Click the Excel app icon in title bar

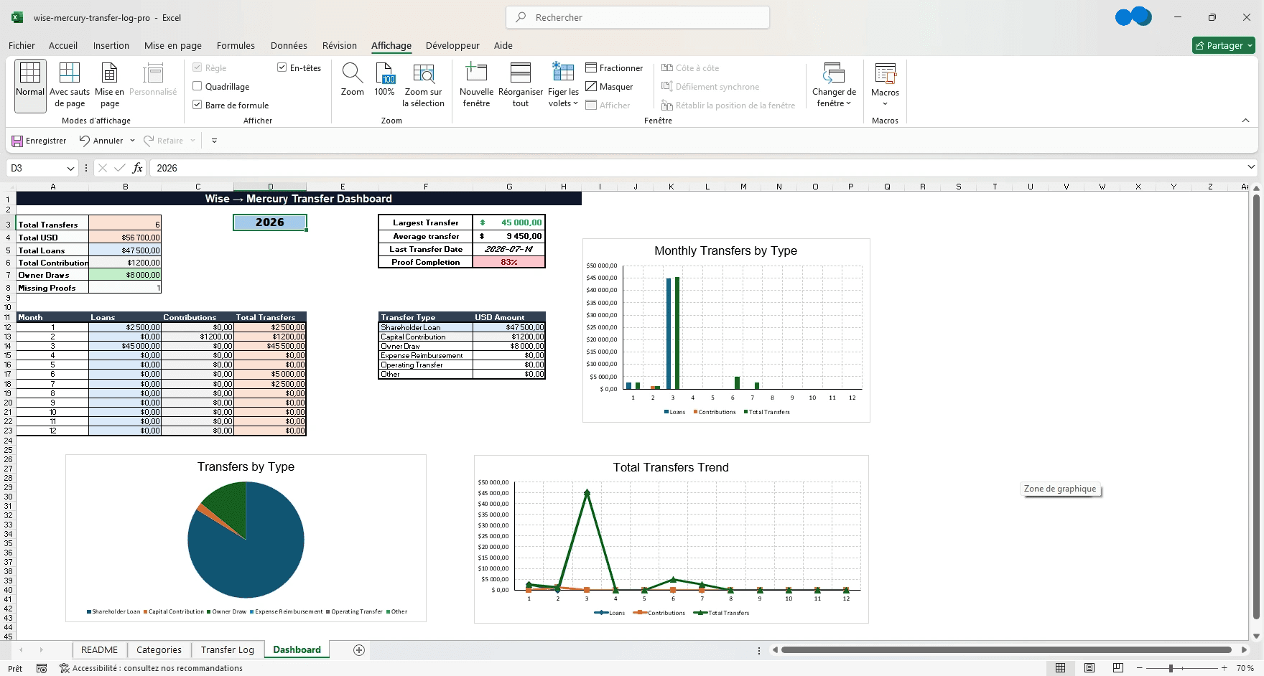click(x=17, y=17)
